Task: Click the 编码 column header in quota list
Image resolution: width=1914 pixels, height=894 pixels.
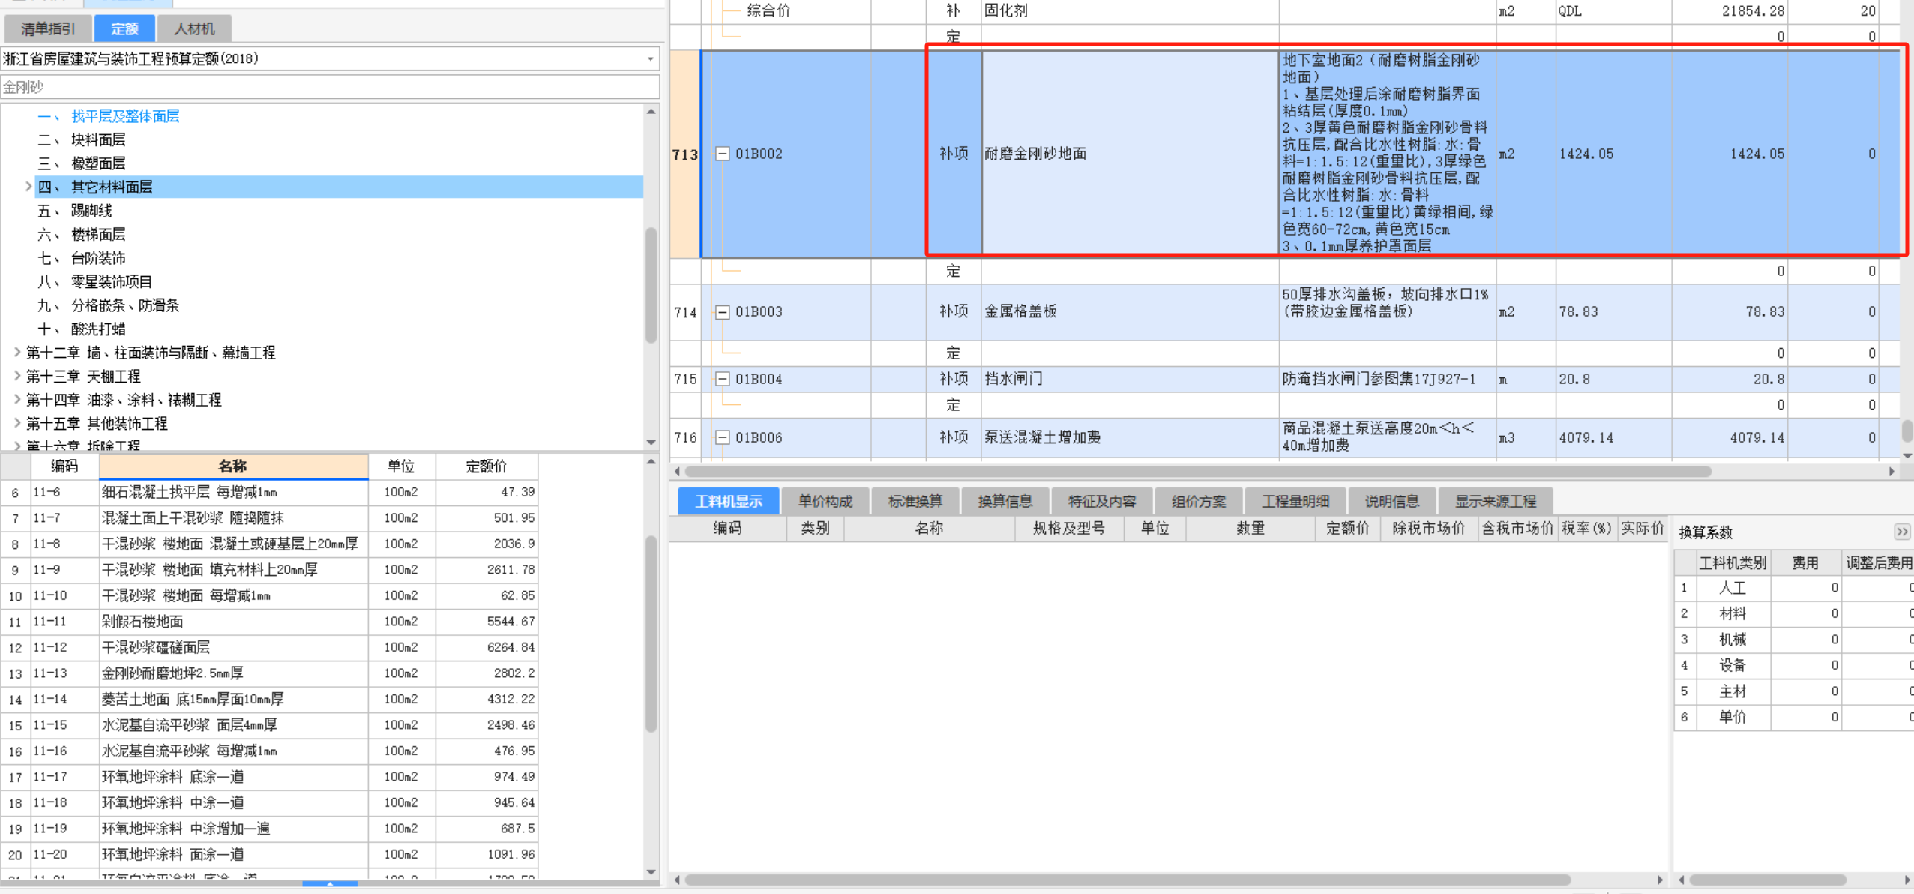Action: coord(64,466)
